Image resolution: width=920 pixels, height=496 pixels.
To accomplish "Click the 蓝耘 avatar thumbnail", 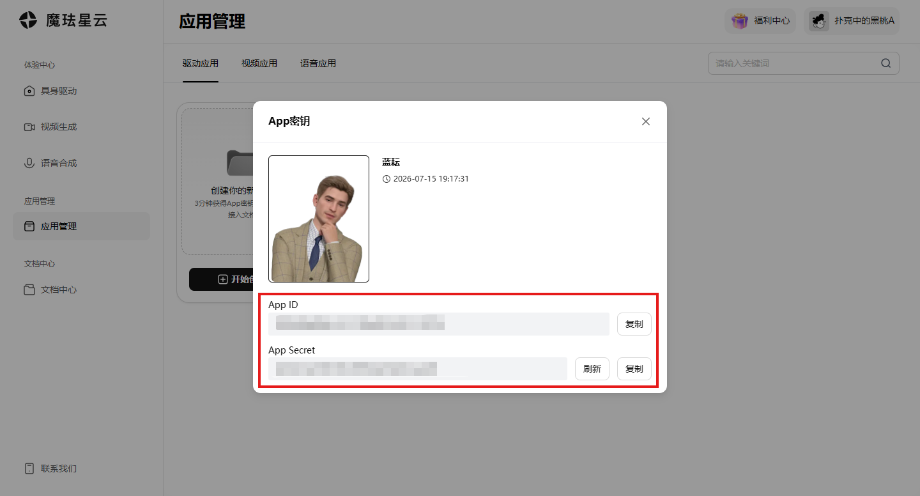I will (319, 219).
